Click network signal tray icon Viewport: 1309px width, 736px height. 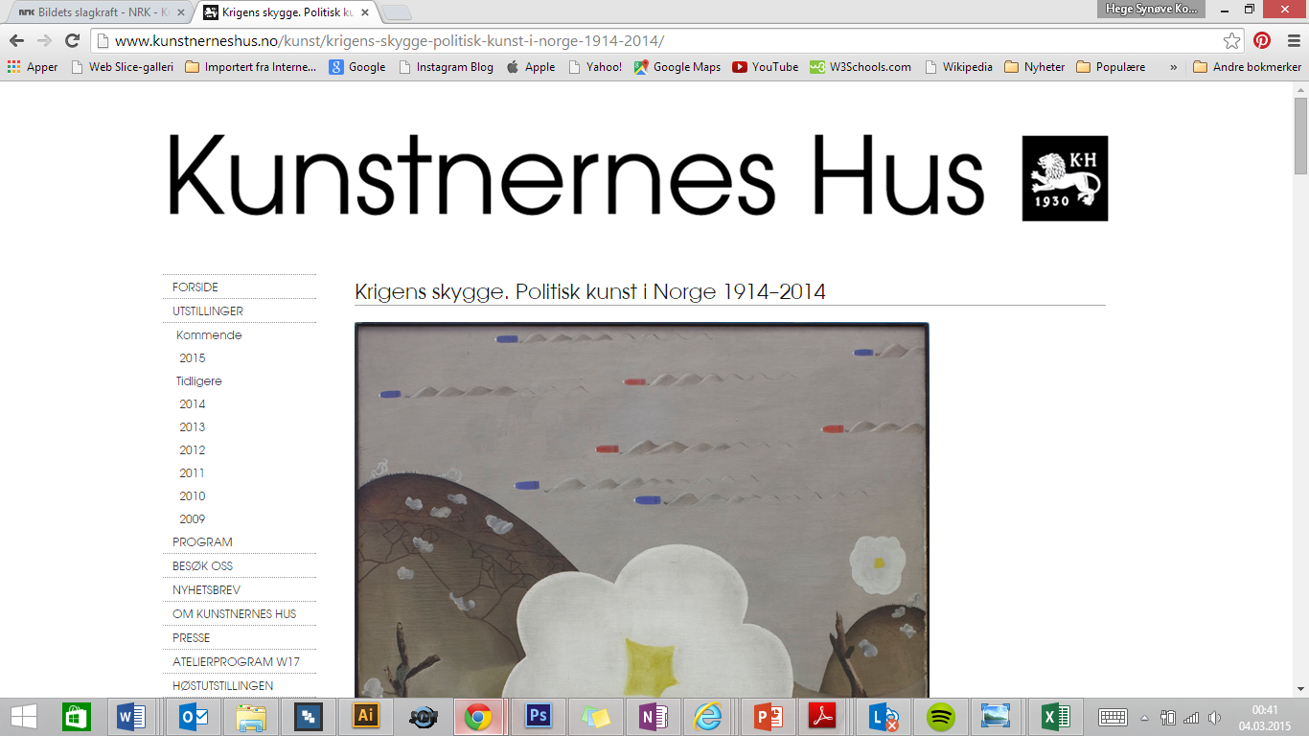1191,717
